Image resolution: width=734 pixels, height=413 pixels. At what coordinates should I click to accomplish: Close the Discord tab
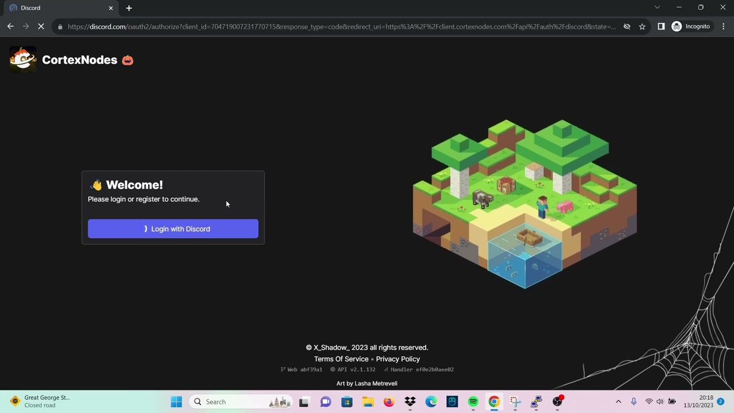point(111,8)
